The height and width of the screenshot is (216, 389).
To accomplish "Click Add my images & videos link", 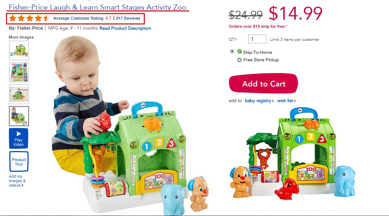I will (17, 181).
